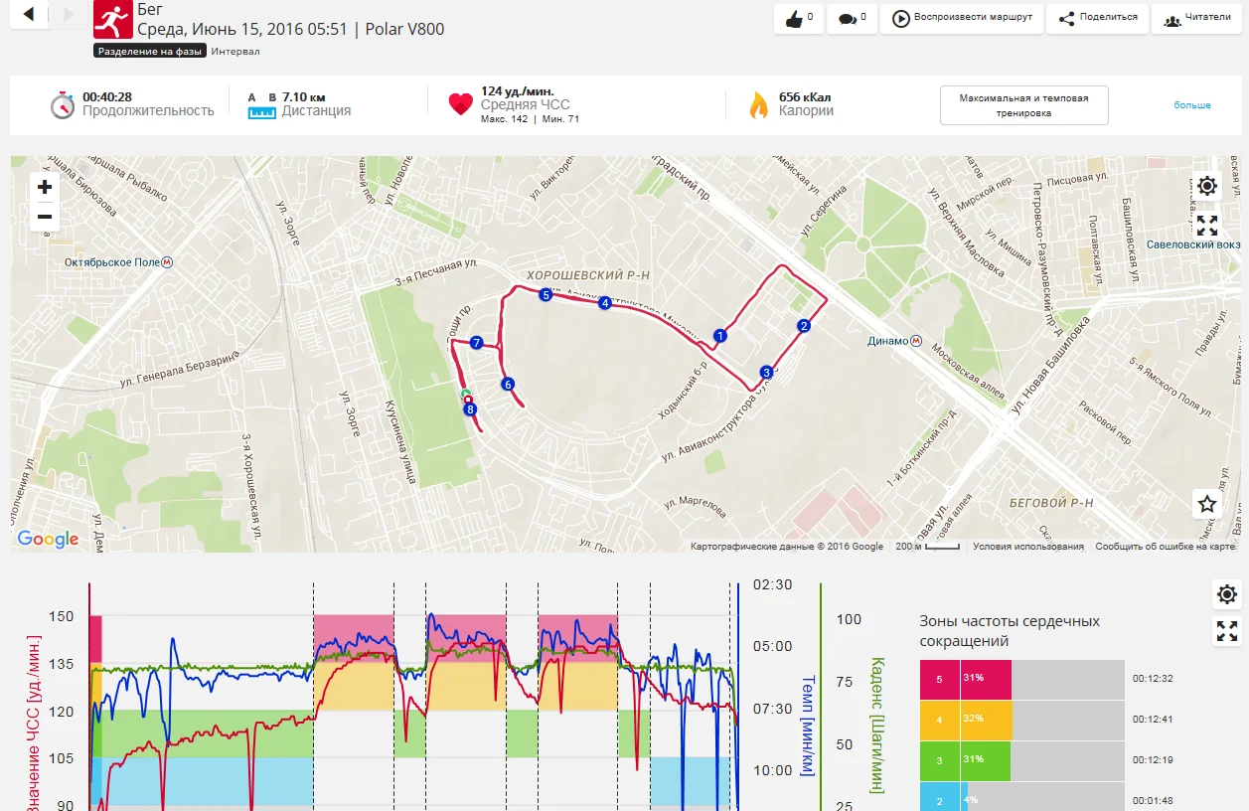Expand the heart rate chart fullscreen
Image resolution: width=1249 pixels, height=811 pixels.
[x=1227, y=631]
